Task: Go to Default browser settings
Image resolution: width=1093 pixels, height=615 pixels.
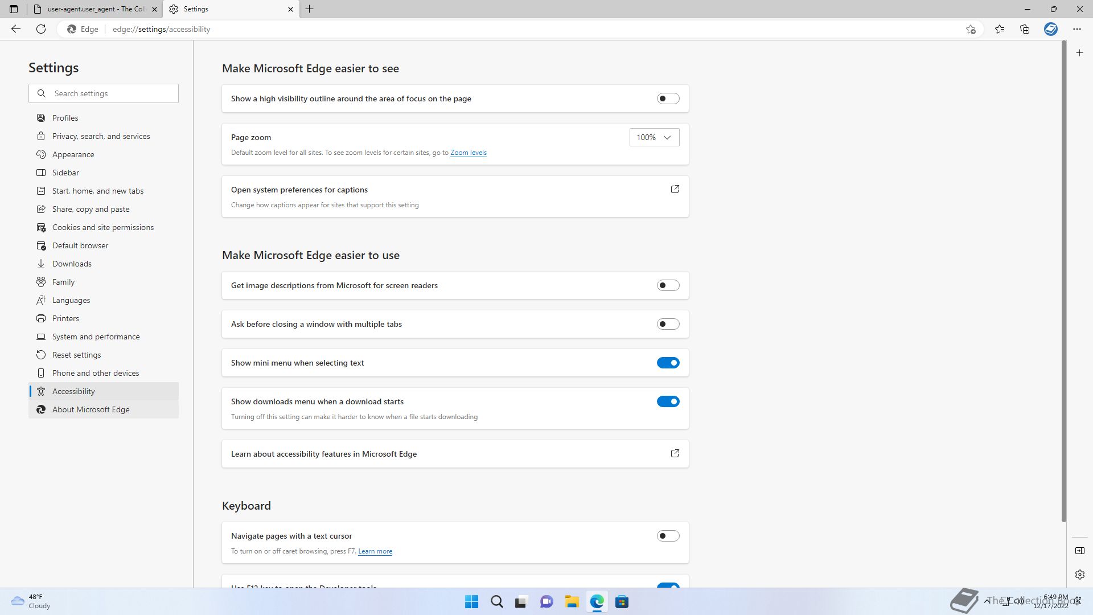Action: tap(104, 245)
